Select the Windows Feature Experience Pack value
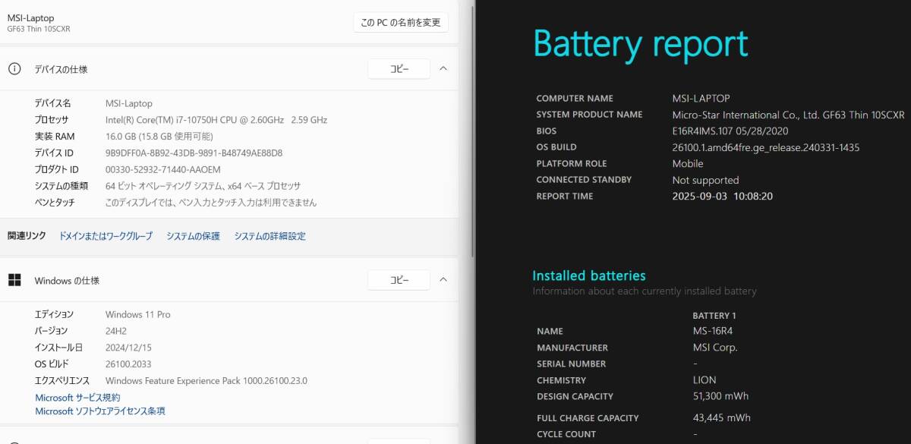Image resolution: width=911 pixels, height=444 pixels. [206, 381]
